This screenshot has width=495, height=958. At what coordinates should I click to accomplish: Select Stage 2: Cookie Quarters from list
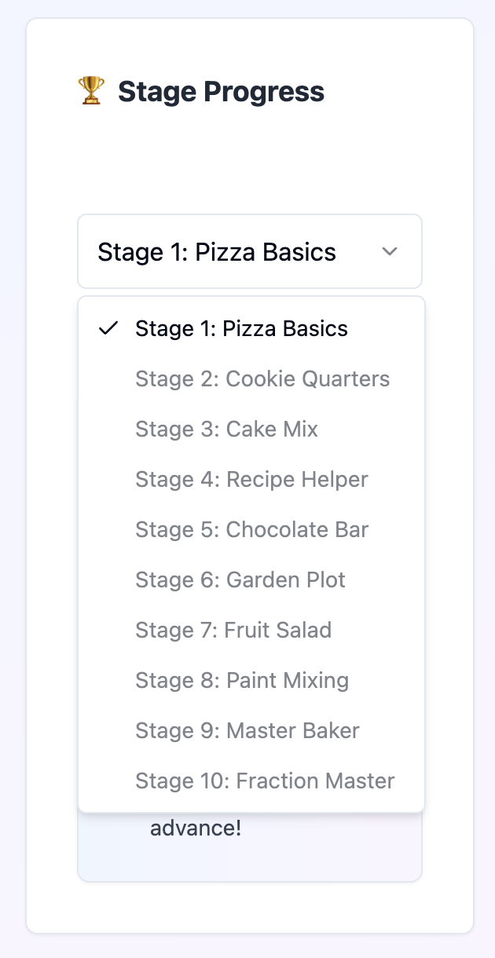pos(262,378)
